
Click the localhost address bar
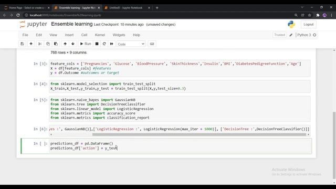[x=159, y=15]
